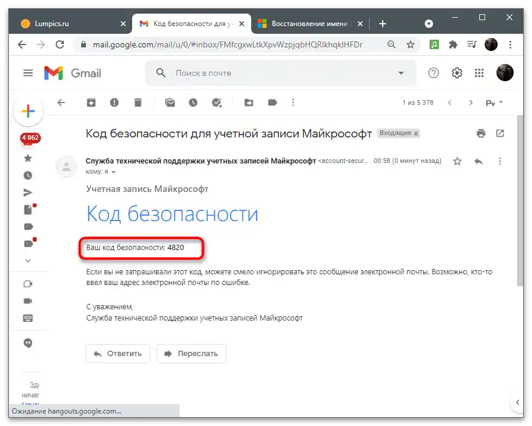The height and width of the screenshot is (426, 532).
Task: Start a new Meet video meeting
Action: 28,284
